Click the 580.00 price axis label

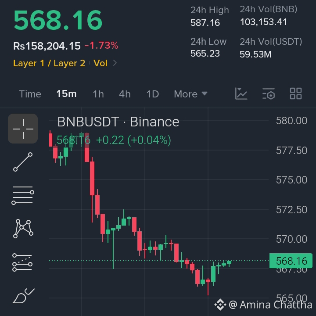[291, 121]
